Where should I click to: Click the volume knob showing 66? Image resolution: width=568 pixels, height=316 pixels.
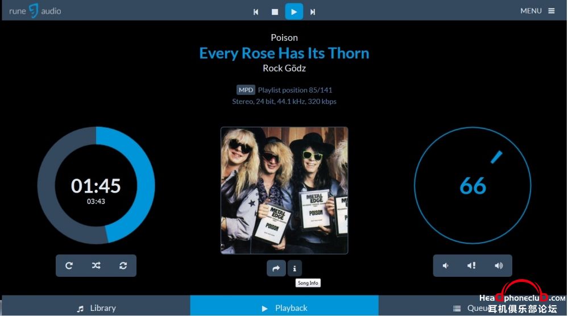(x=472, y=185)
